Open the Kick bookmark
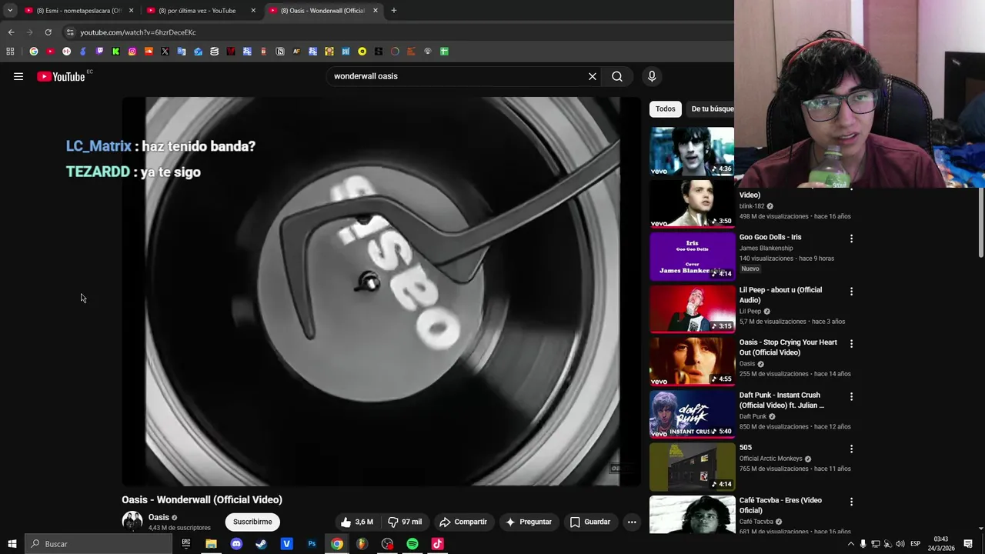985x554 pixels. 115,52
